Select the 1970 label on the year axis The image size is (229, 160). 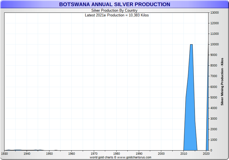pos(94,154)
